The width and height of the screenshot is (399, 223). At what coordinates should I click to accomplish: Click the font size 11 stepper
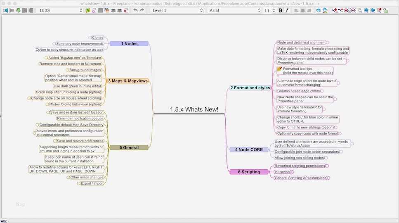click(274, 10)
